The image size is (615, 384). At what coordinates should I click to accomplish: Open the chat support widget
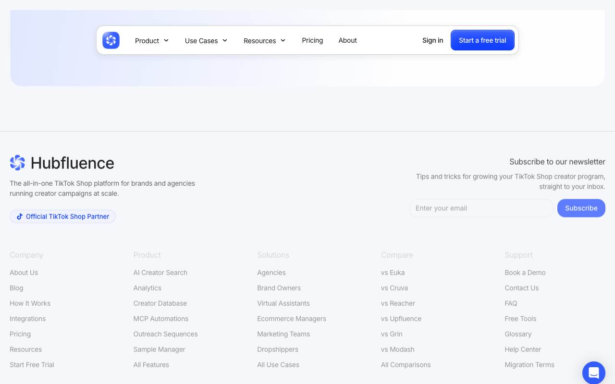(594, 373)
